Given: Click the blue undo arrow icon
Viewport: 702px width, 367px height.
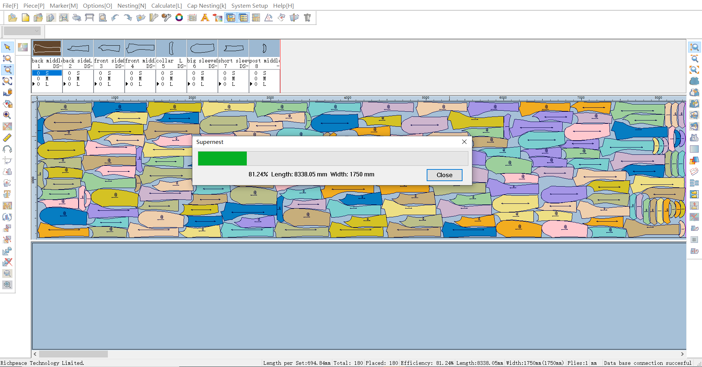Looking at the screenshot, I should coord(115,18).
